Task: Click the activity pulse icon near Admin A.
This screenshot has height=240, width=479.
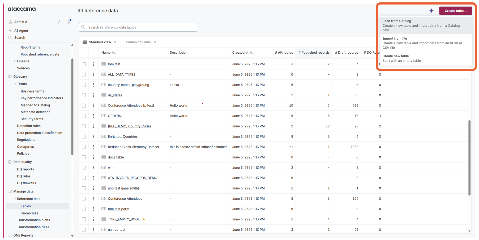Action: click(59, 22)
